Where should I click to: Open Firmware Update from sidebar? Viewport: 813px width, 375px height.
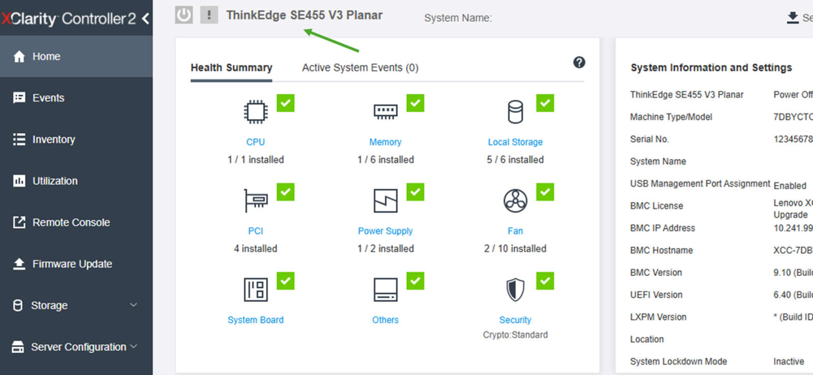76,264
